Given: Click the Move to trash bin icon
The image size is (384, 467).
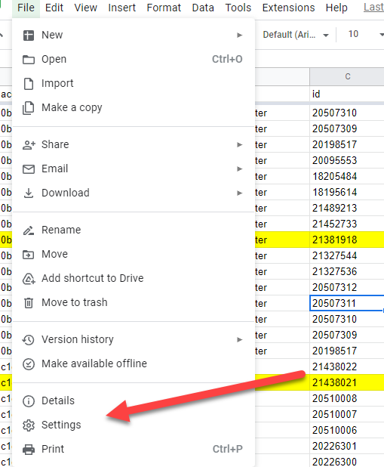Looking at the screenshot, I should (x=29, y=303).
